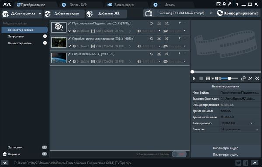262x167 pixels.
Task: Click effects wand icon for Голые перцы
Action: click(x=166, y=54)
